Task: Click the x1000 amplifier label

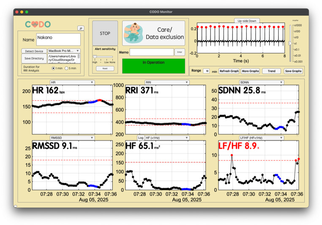Action: click(298, 25)
